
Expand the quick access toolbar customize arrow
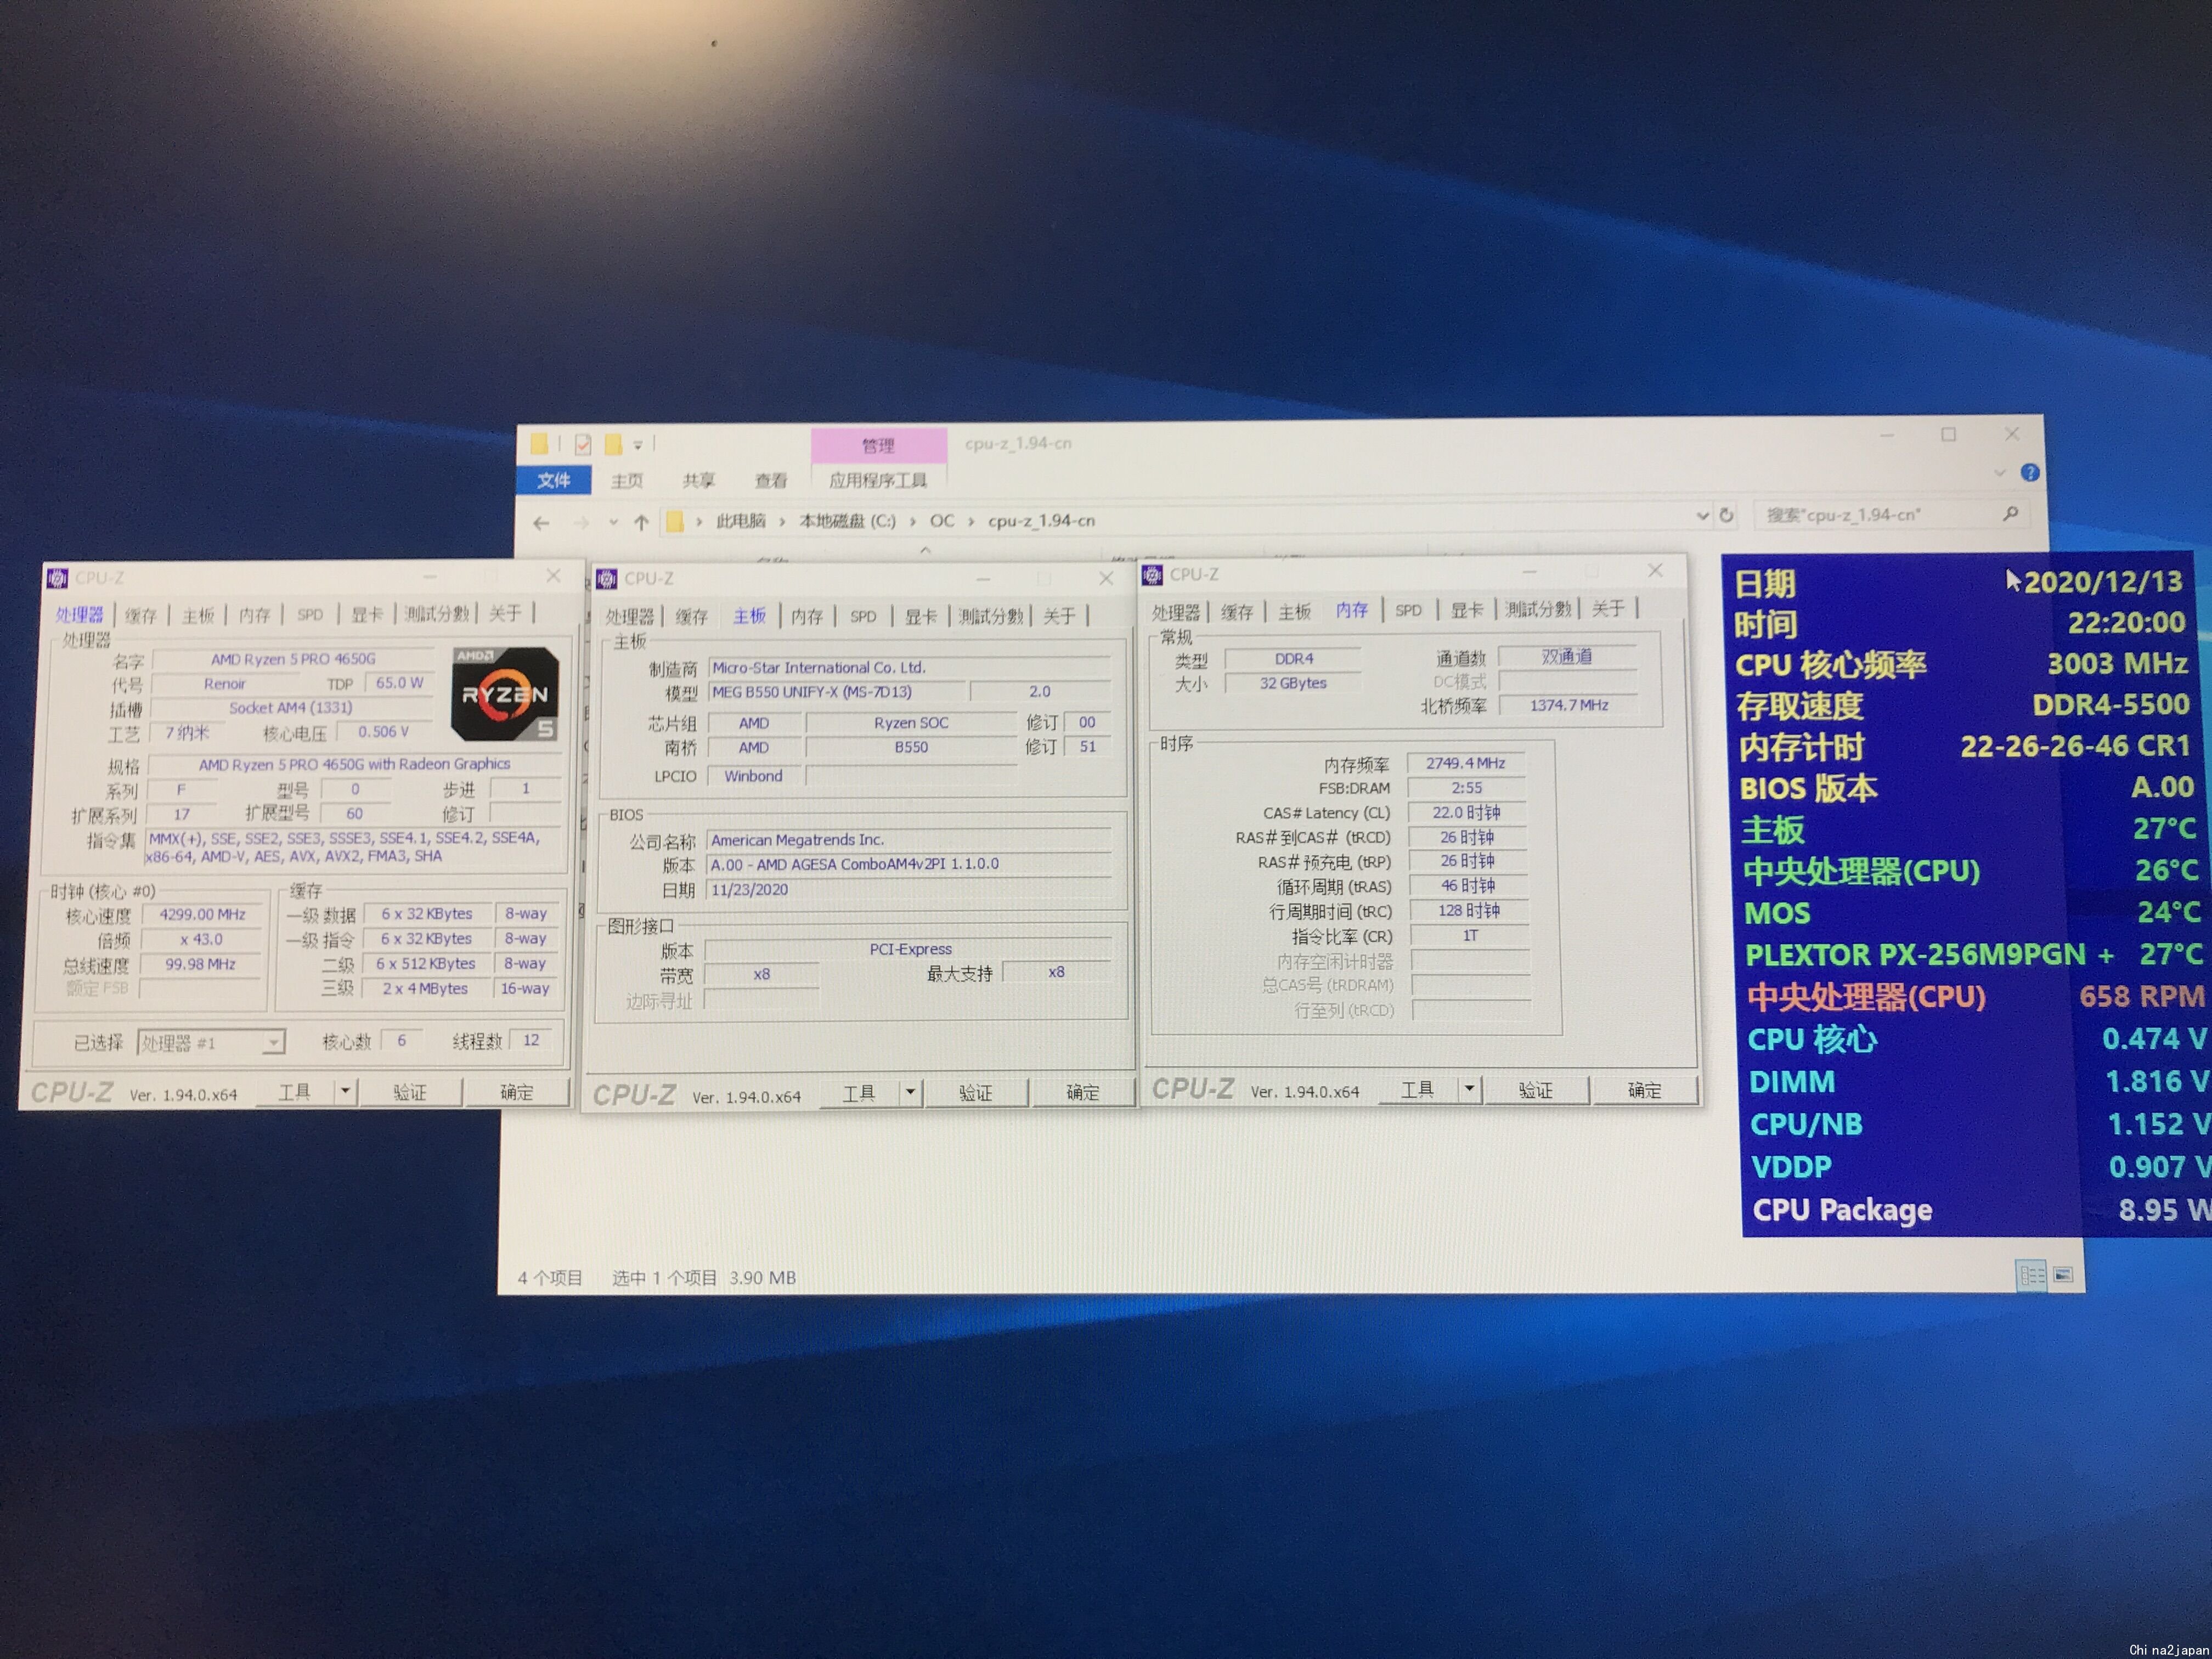(638, 445)
